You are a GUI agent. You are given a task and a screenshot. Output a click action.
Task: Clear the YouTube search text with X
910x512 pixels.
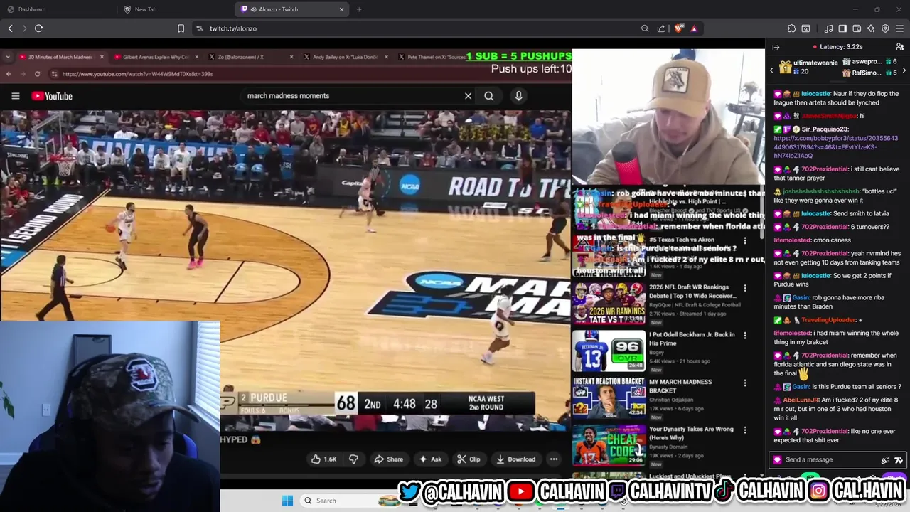(468, 96)
